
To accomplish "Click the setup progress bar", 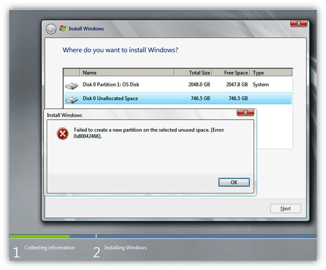I will [x=163, y=236].
